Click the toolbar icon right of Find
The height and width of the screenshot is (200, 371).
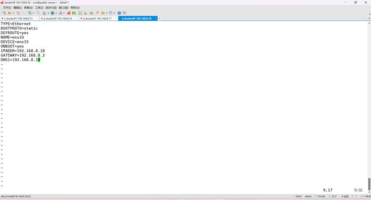(45, 13)
